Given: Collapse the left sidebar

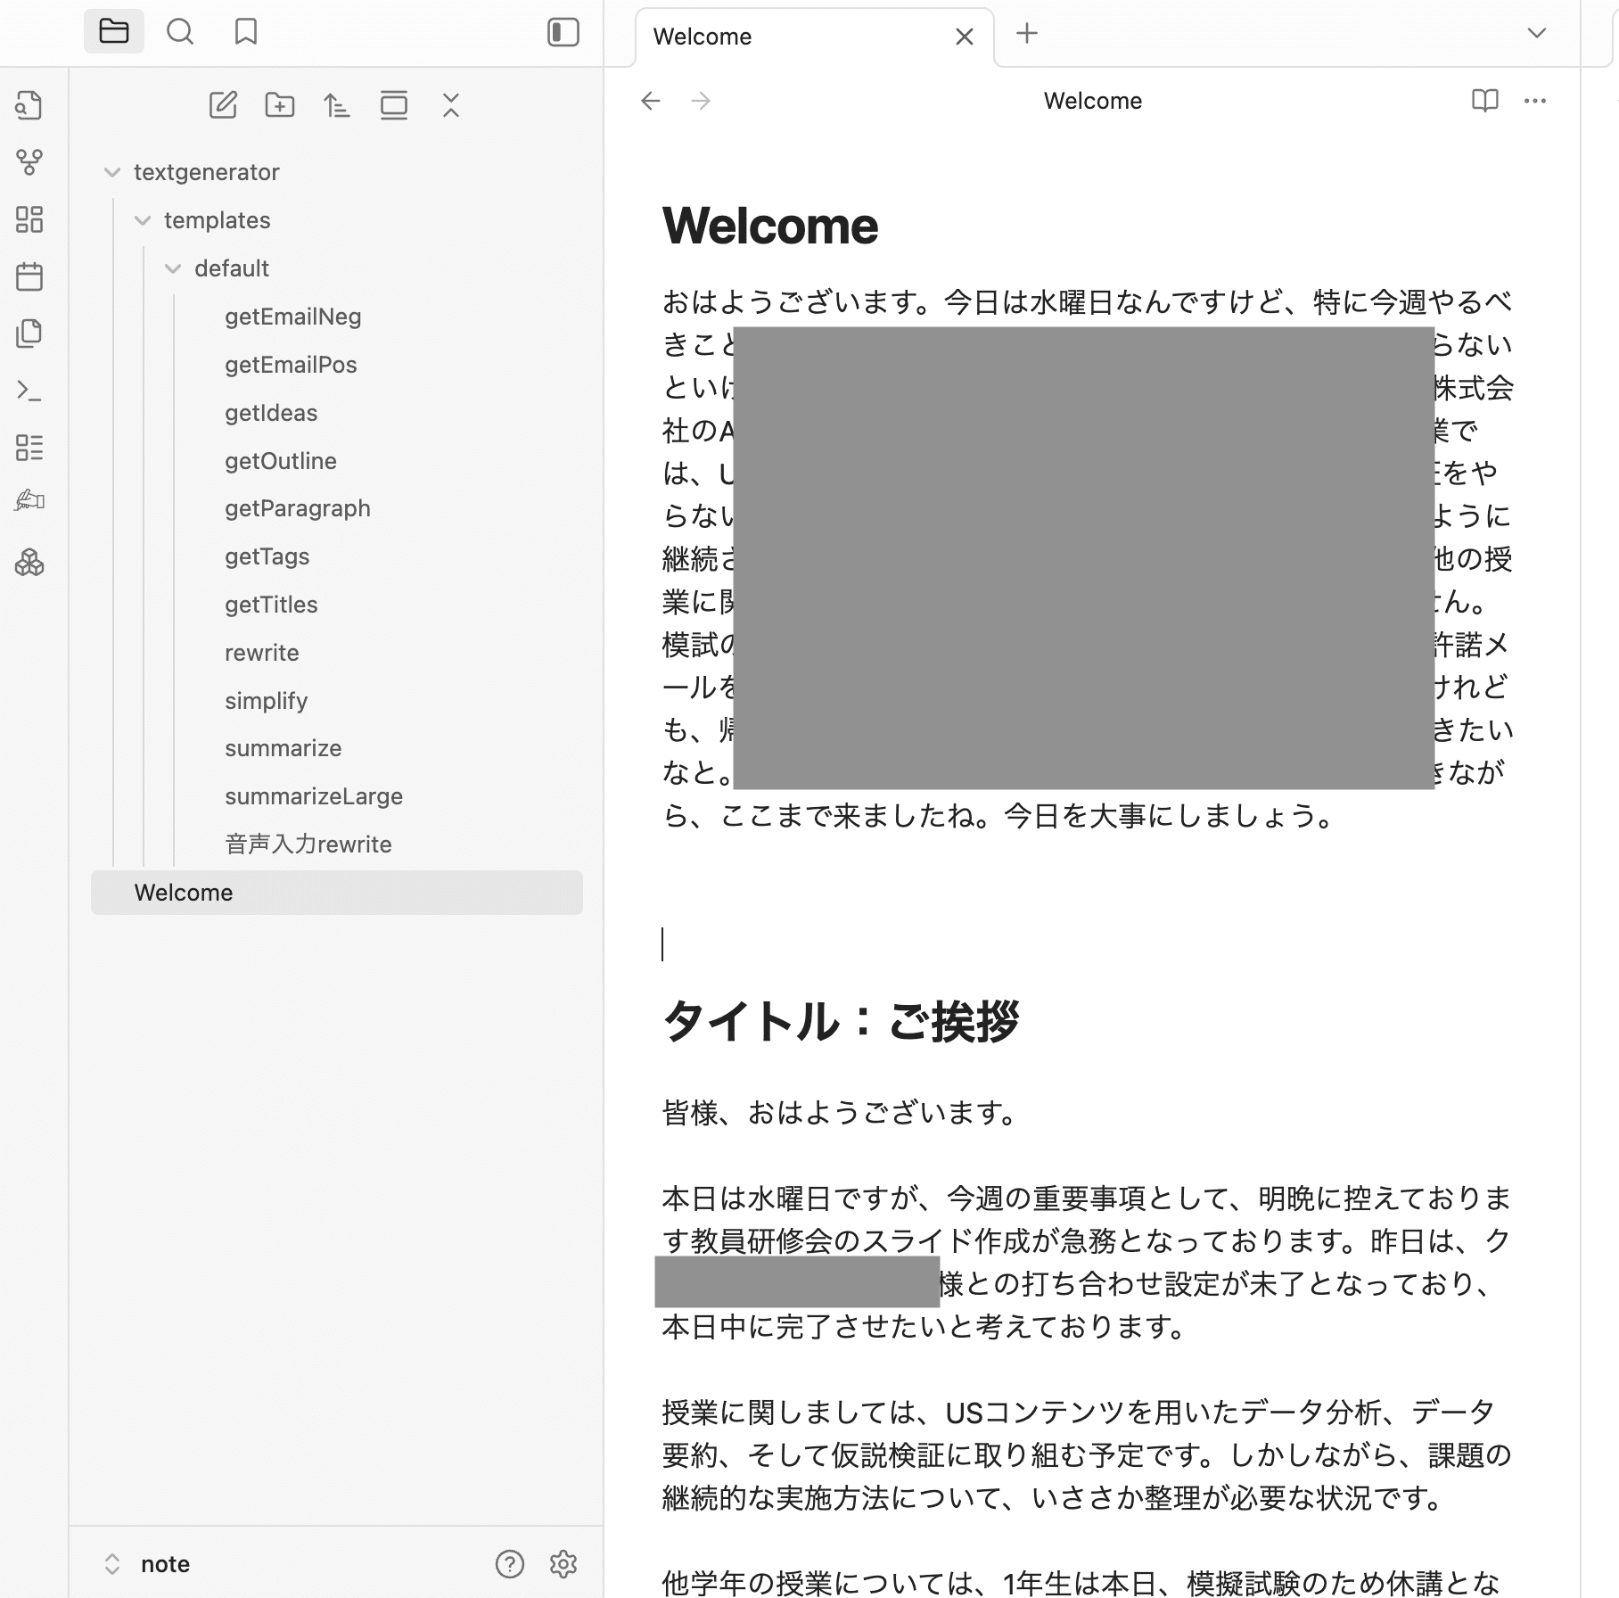Looking at the screenshot, I should pyautogui.click(x=563, y=32).
